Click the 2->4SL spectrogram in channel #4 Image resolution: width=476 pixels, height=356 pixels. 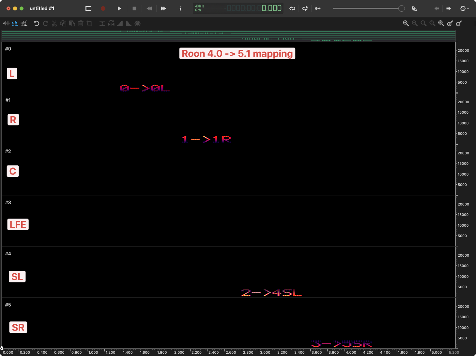[x=271, y=293]
